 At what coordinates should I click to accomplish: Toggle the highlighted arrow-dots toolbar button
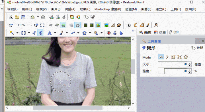77,25
